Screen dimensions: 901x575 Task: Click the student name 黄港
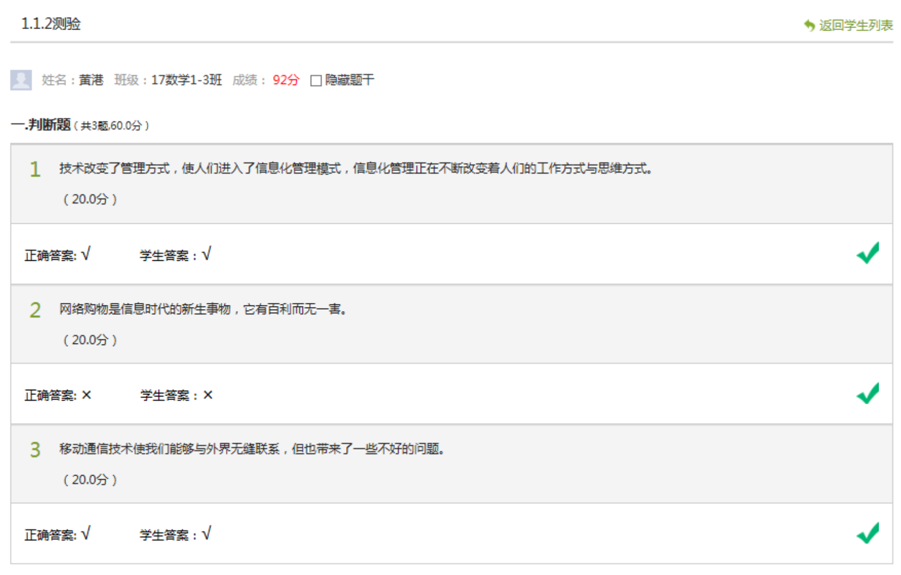[x=91, y=80]
